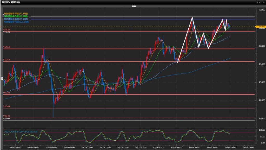
Task: Close the AUD/JPY chart window
Action: pos(264,2)
